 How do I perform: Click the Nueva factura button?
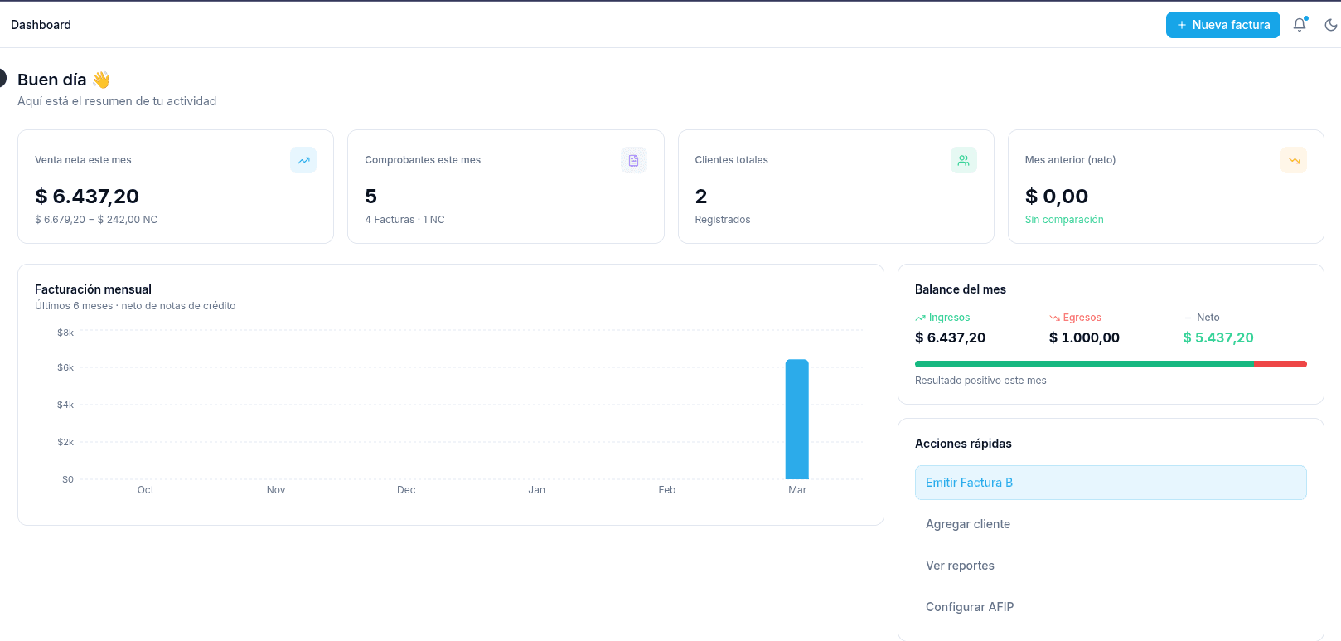click(1222, 25)
